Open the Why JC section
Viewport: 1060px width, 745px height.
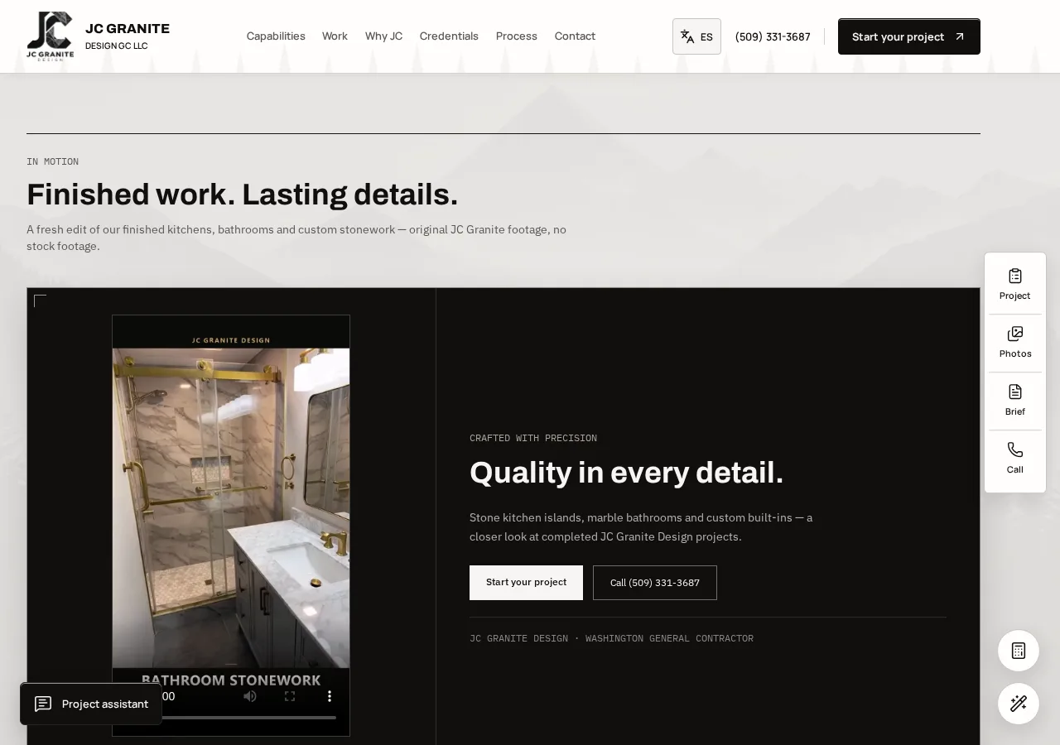click(x=383, y=36)
